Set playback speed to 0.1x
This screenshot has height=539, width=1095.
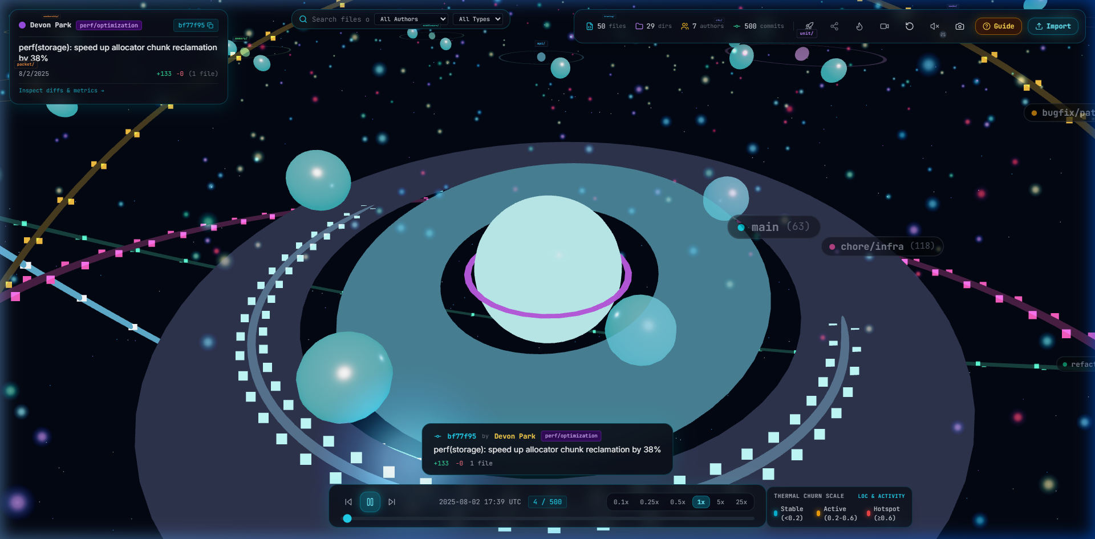point(621,502)
